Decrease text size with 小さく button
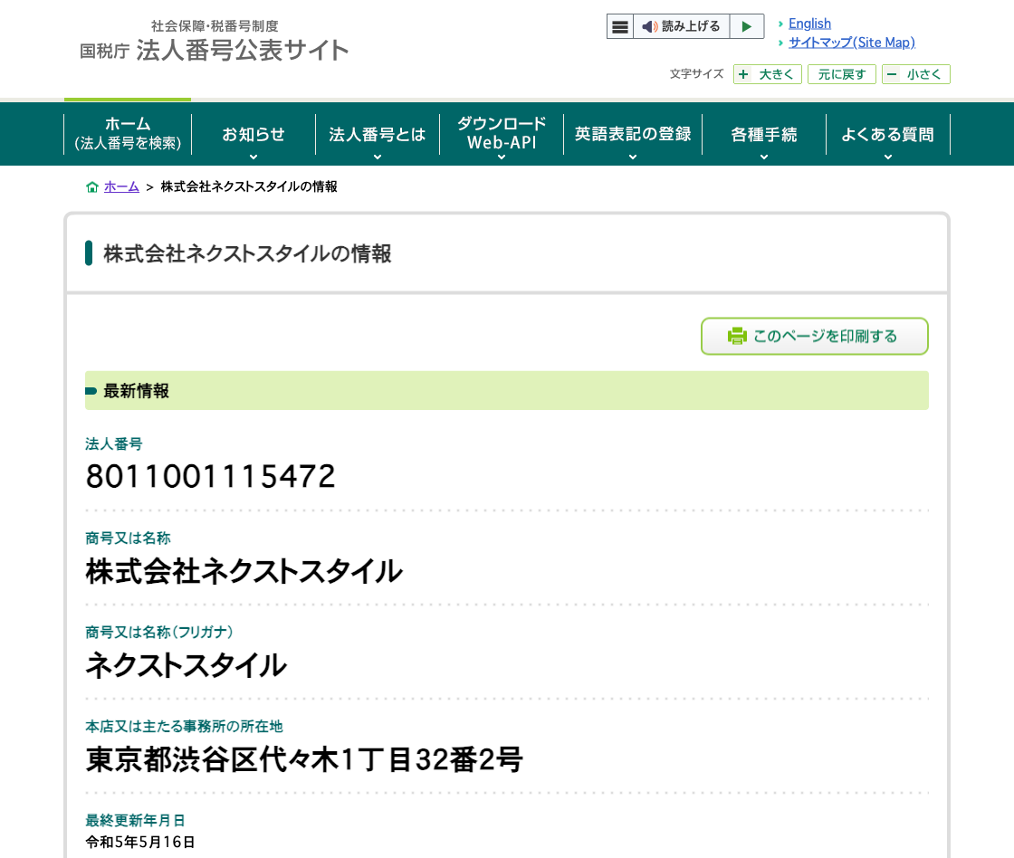 click(915, 74)
